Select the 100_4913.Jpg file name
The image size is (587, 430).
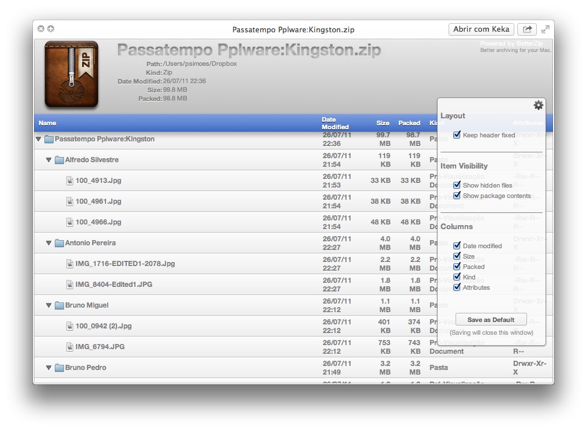tap(99, 181)
